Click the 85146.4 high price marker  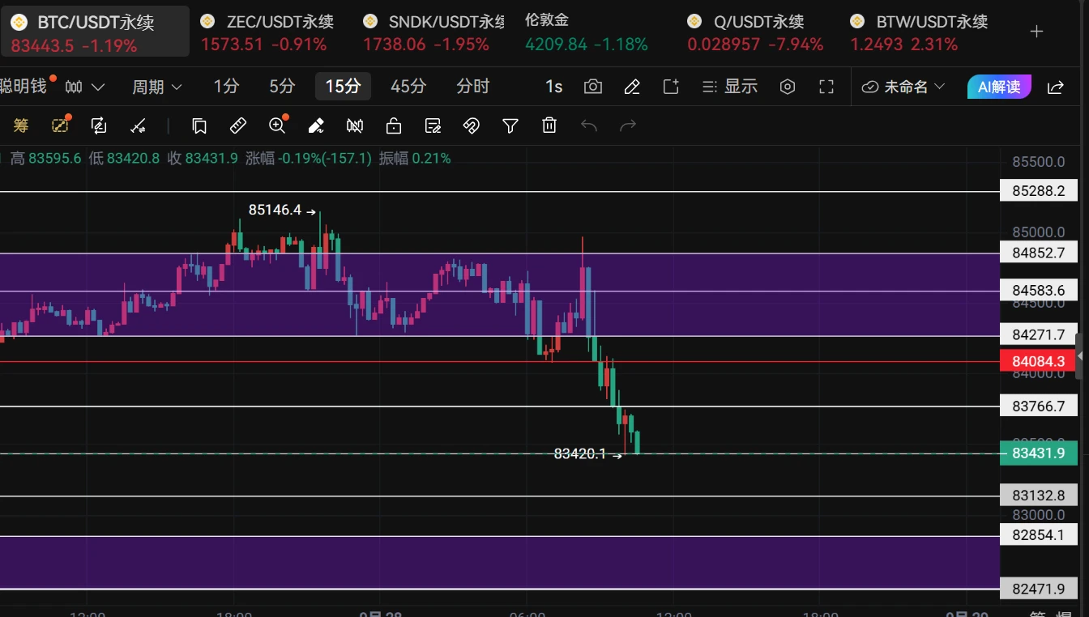tap(282, 211)
